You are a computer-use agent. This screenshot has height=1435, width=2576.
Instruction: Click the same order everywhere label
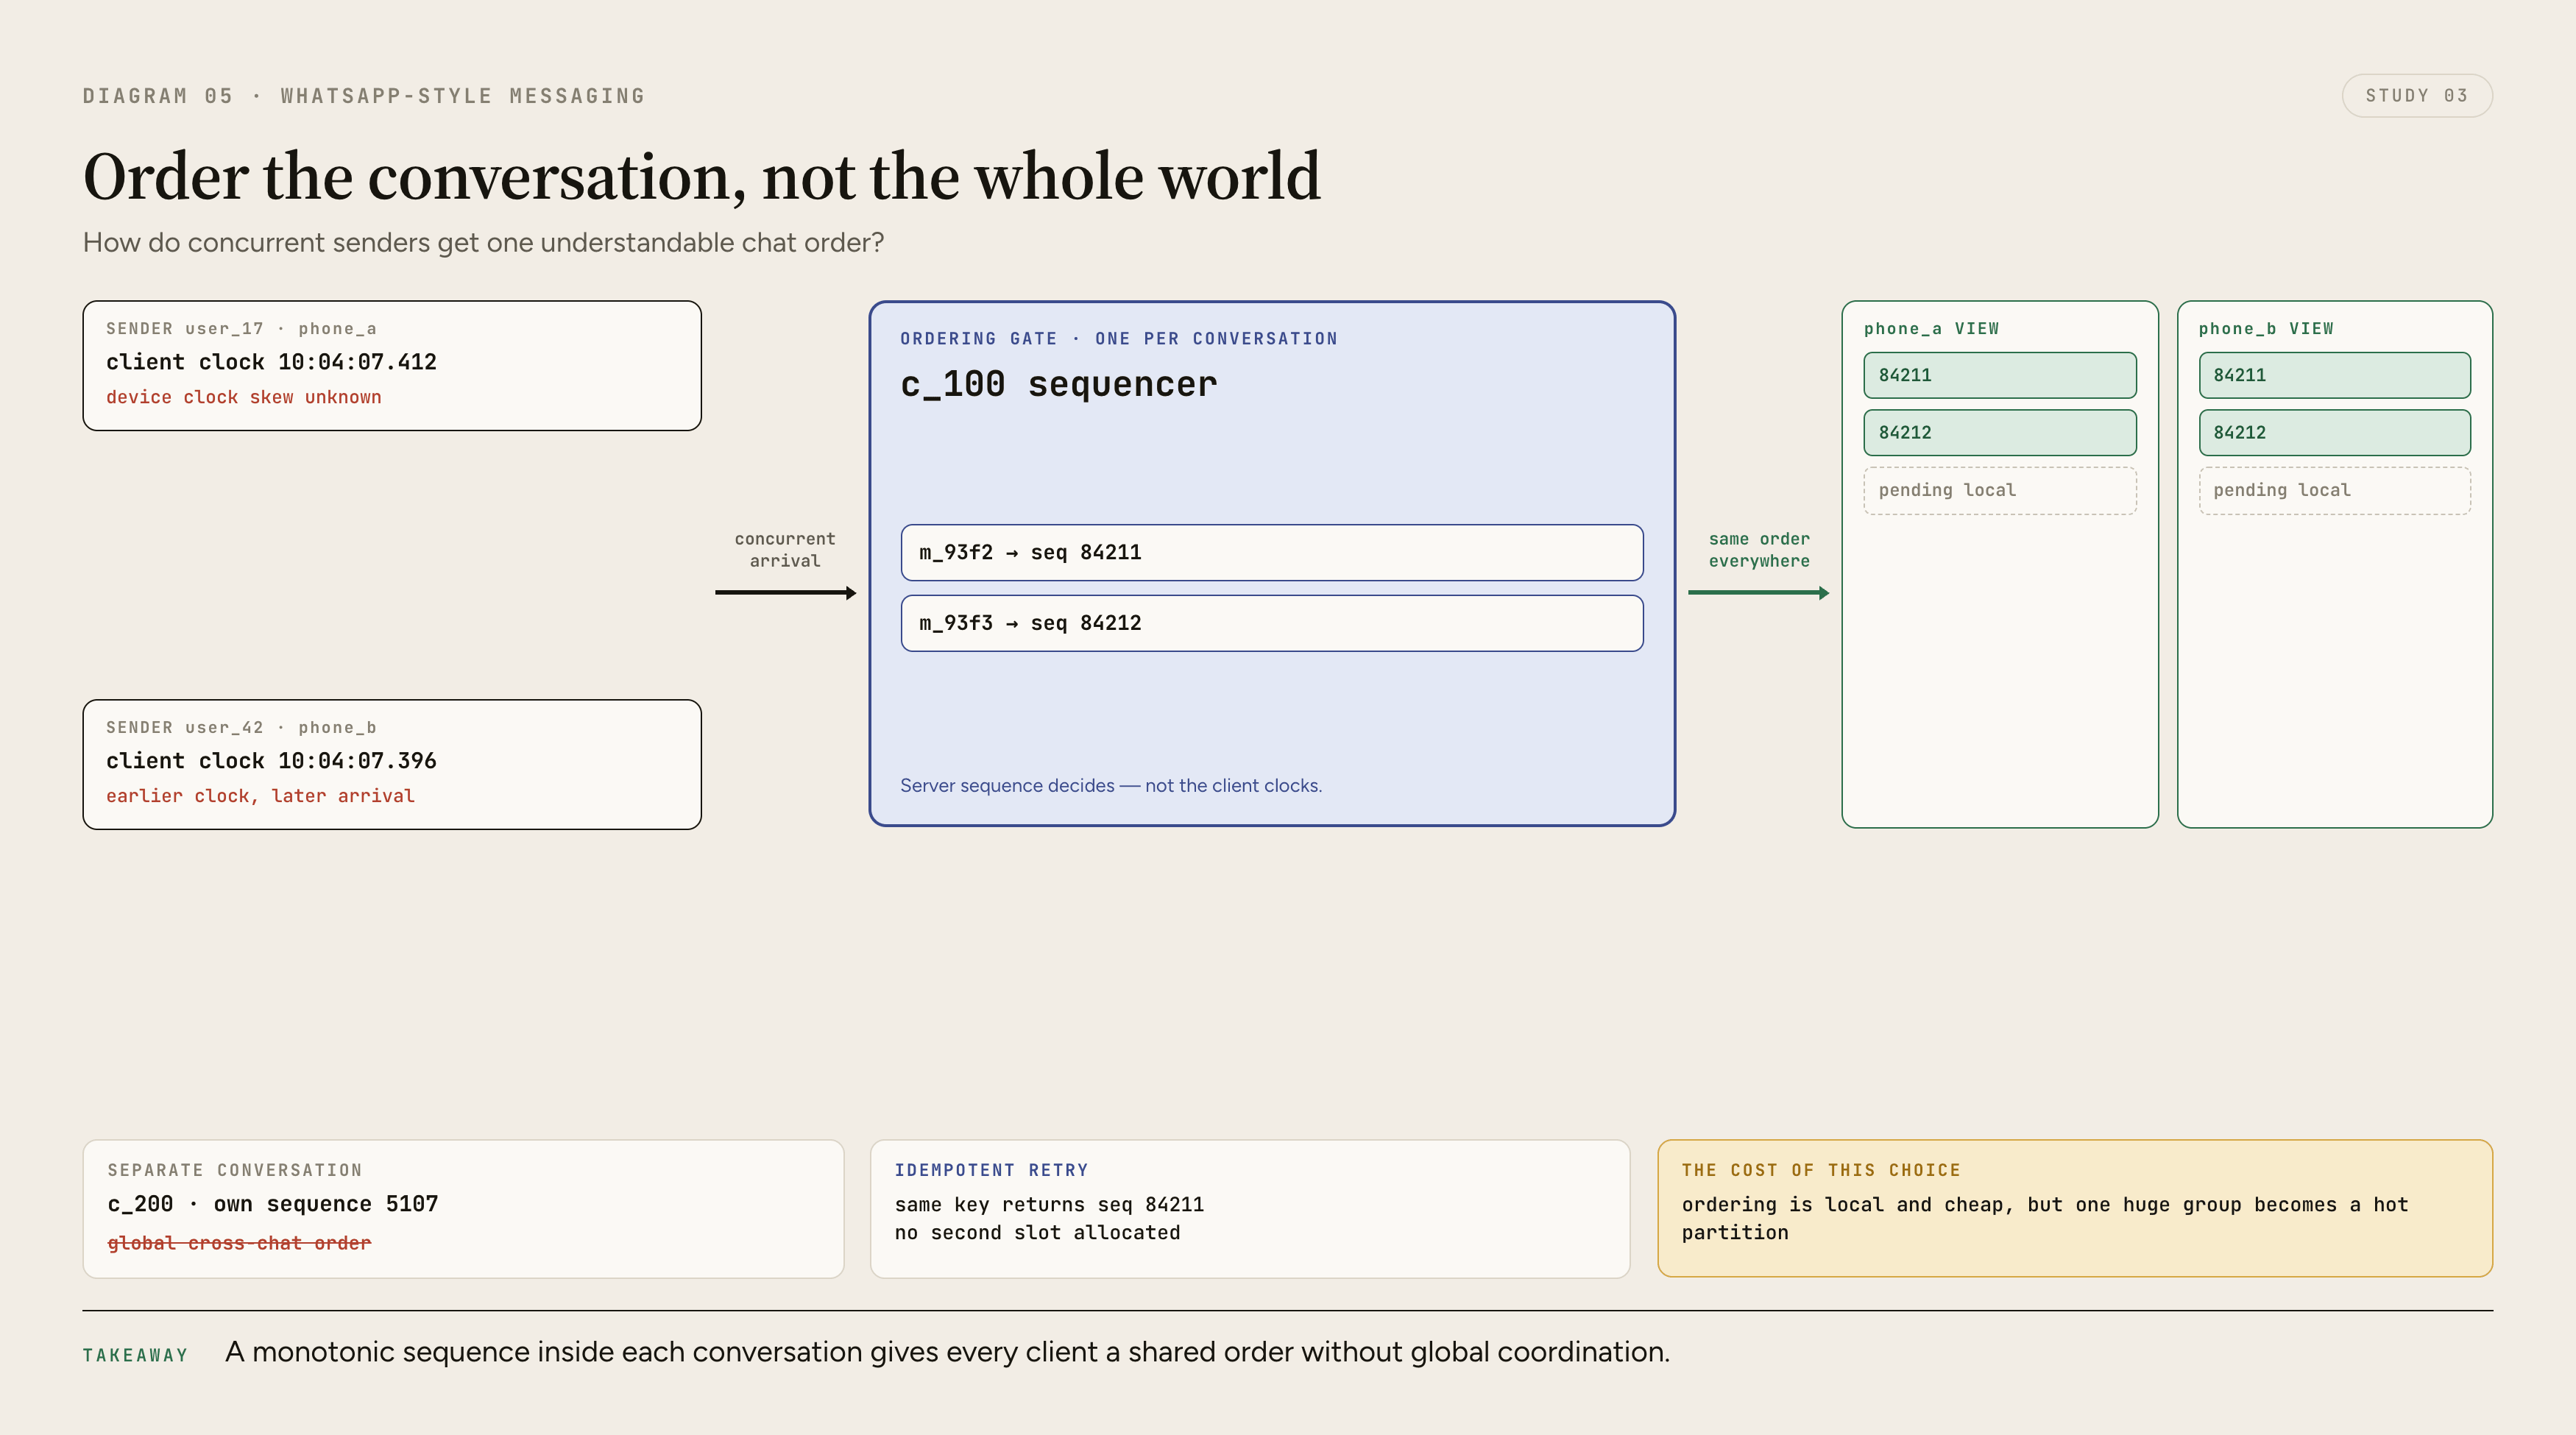coord(1759,550)
